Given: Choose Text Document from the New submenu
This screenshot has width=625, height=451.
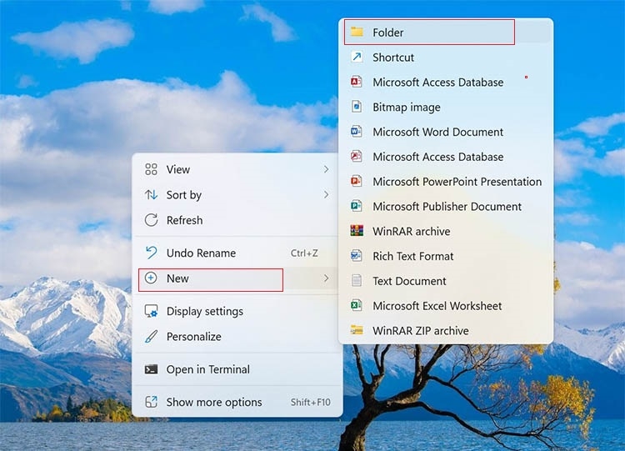Looking at the screenshot, I should click(446, 281).
